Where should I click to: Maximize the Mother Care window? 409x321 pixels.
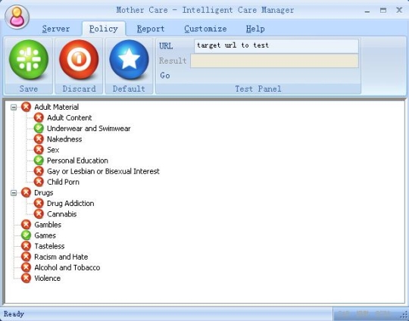click(383, 11)
